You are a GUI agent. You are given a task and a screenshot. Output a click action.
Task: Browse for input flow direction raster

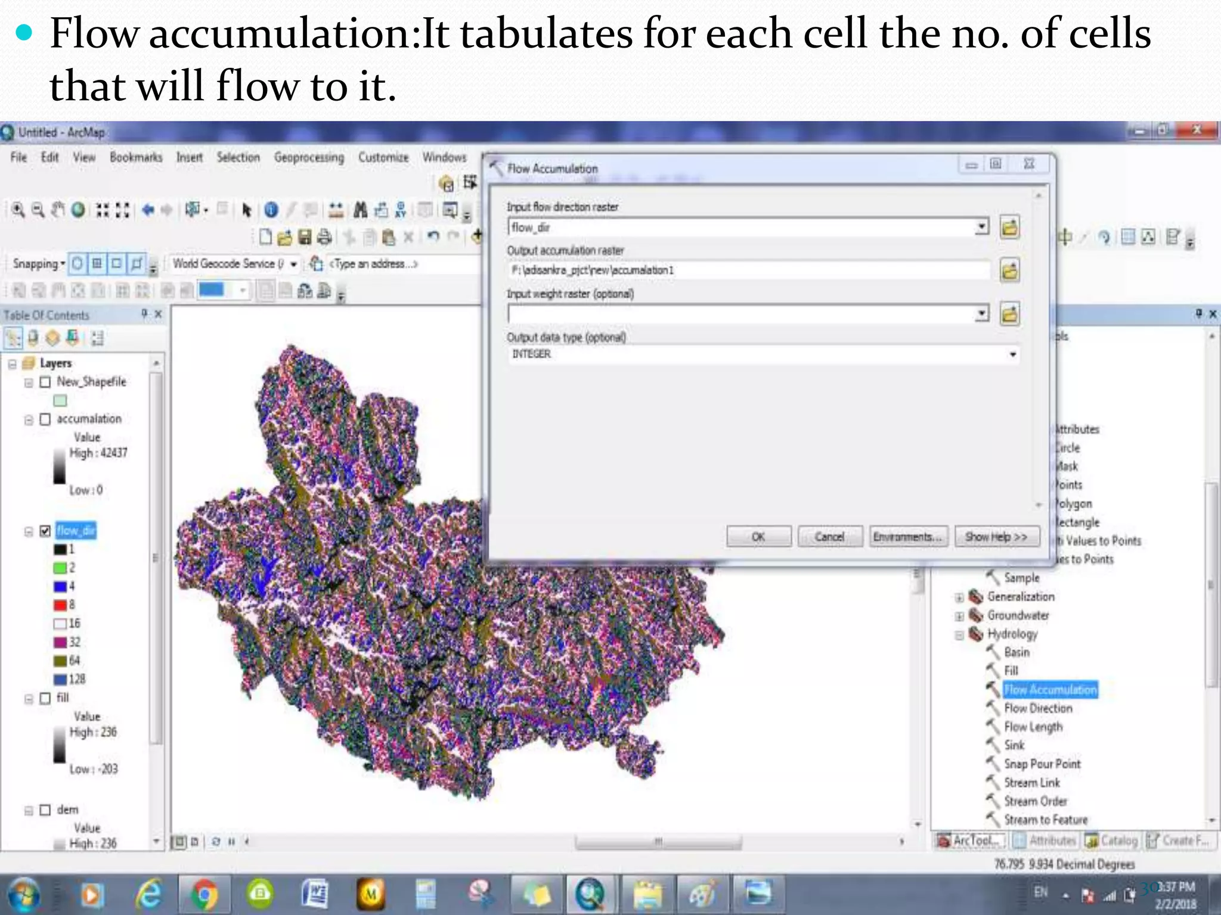[1009, 227]
